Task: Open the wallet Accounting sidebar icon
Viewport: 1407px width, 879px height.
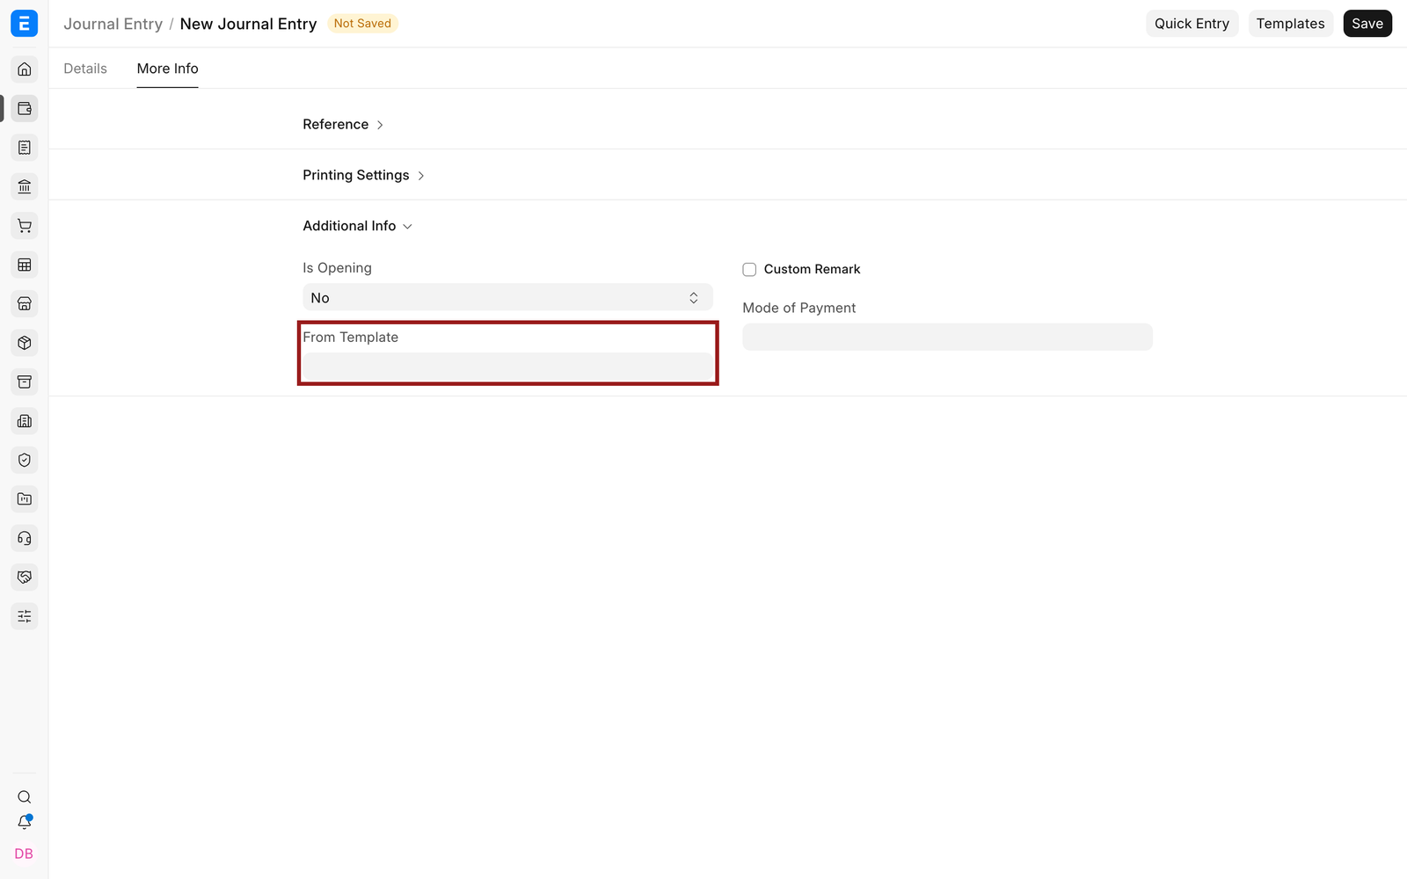Action: pos(25,109)
